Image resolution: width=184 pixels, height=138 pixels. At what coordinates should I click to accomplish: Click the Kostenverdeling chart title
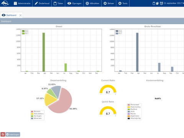pos(155,80)
